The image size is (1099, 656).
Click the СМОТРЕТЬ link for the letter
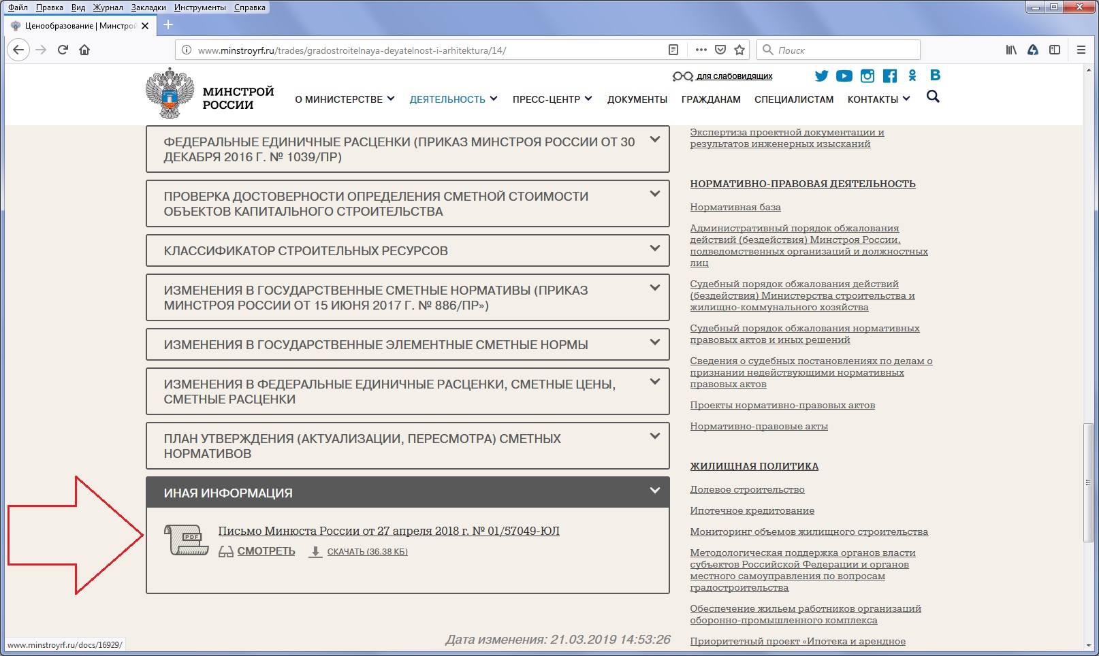(266, 551)
